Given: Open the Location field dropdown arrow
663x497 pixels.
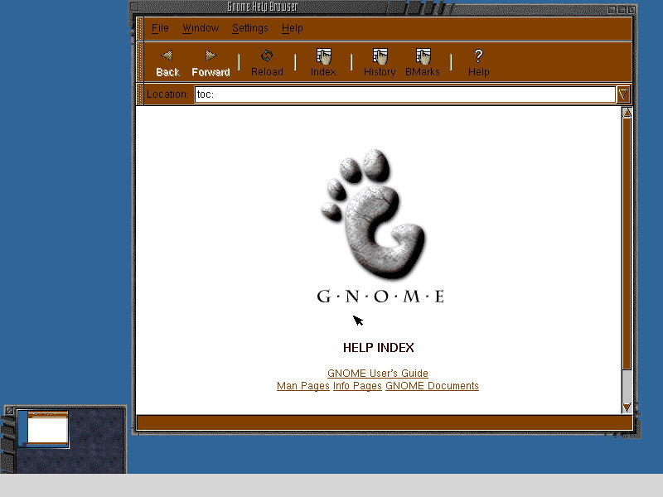Looking at the screenshot, I should [622, 94].
